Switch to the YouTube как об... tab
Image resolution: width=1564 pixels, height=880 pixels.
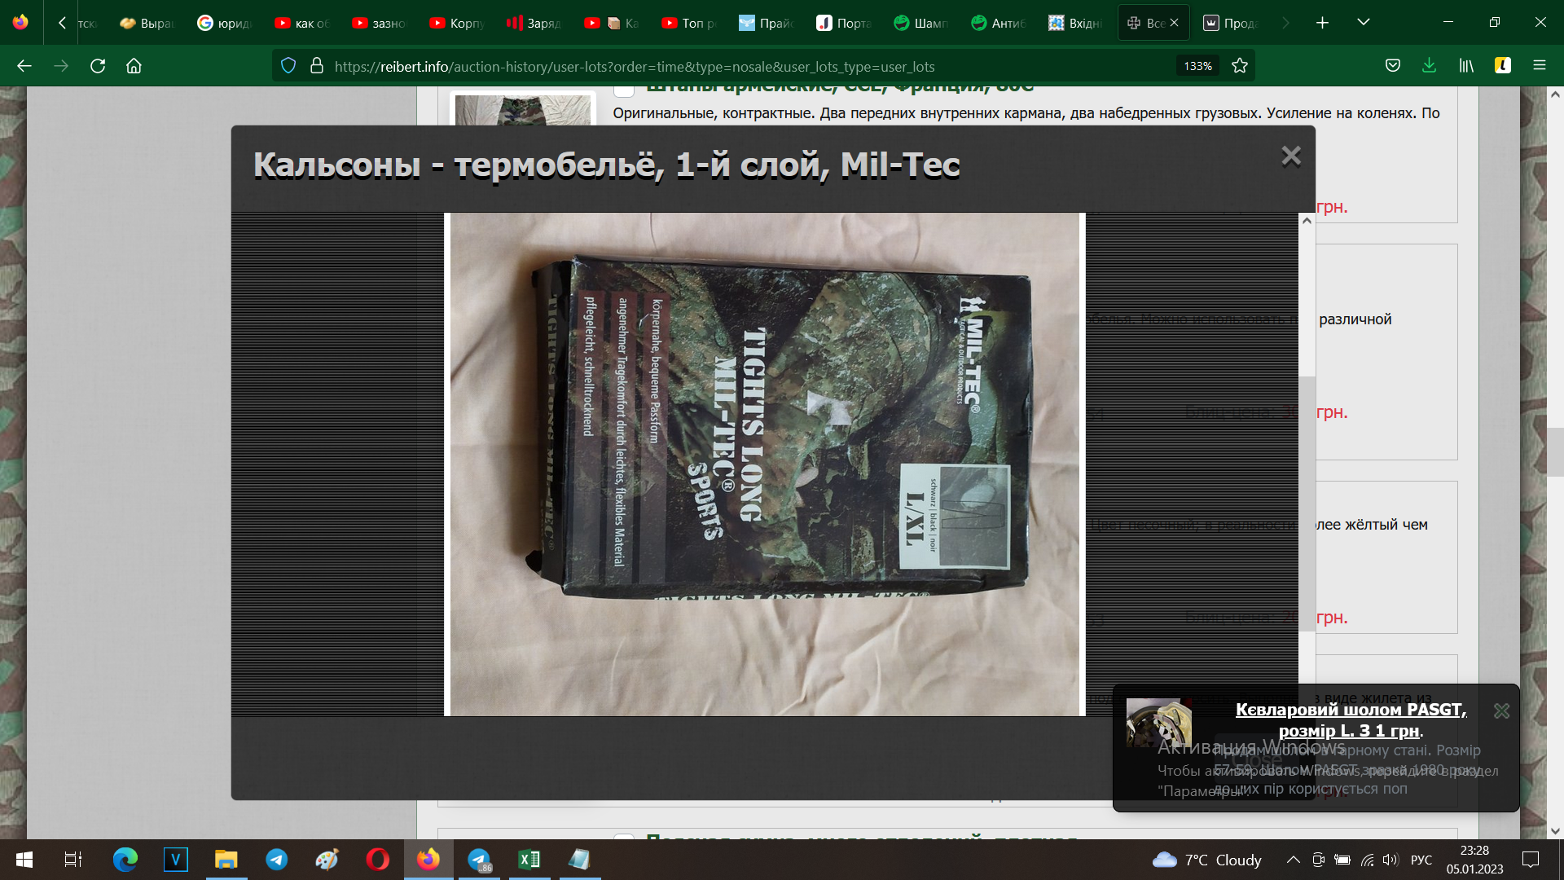coord(302,23)
